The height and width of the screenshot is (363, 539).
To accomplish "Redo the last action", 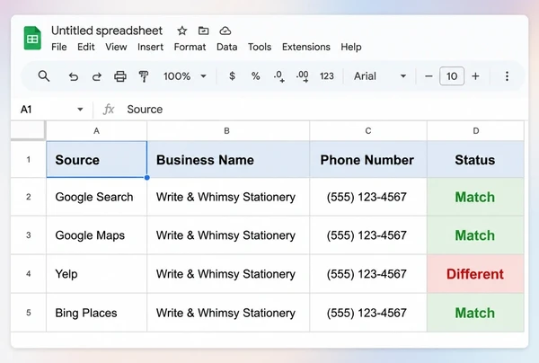I will (97, 76).
